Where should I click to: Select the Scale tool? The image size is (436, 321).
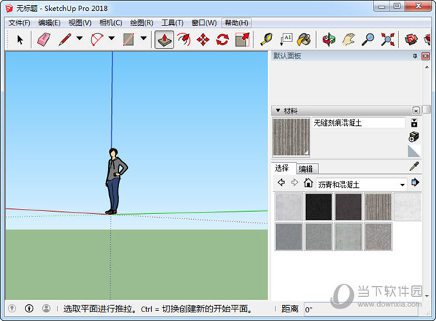[242, 39]
